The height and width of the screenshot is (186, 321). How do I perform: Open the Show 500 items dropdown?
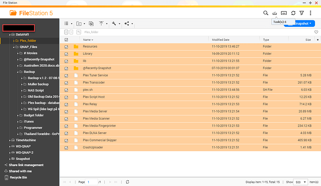click(x=301, y=182)
